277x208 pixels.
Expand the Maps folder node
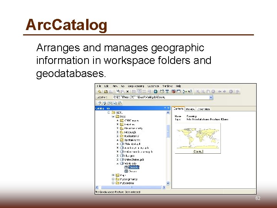point(113,175)
